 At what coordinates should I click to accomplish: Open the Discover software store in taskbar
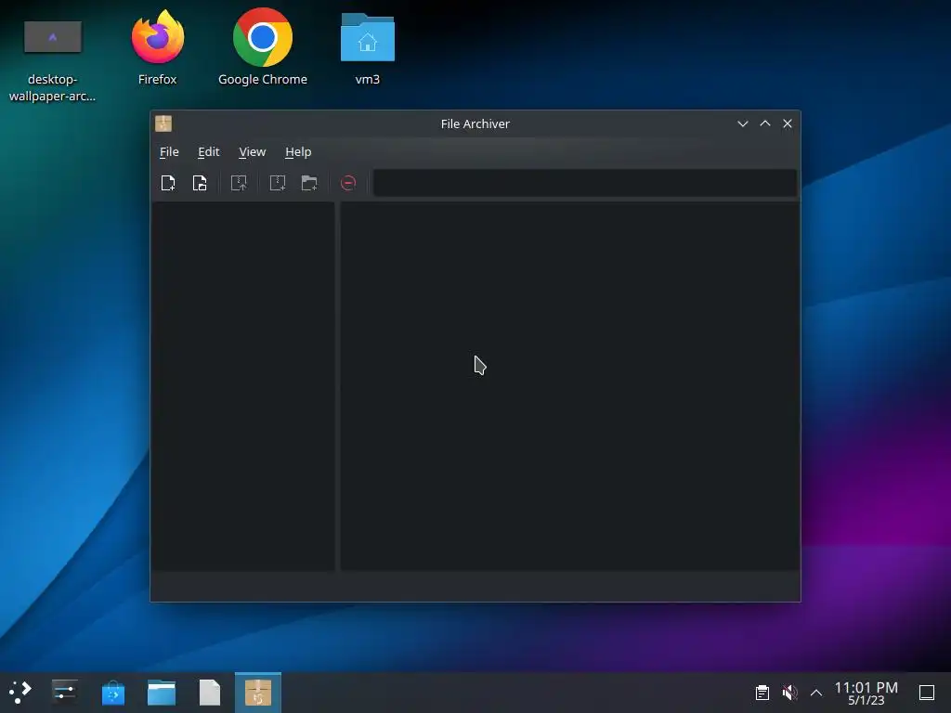pos(112,693)
